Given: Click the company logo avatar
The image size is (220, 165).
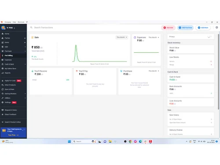Looking at the screenshot, I should tap(3, 28).
